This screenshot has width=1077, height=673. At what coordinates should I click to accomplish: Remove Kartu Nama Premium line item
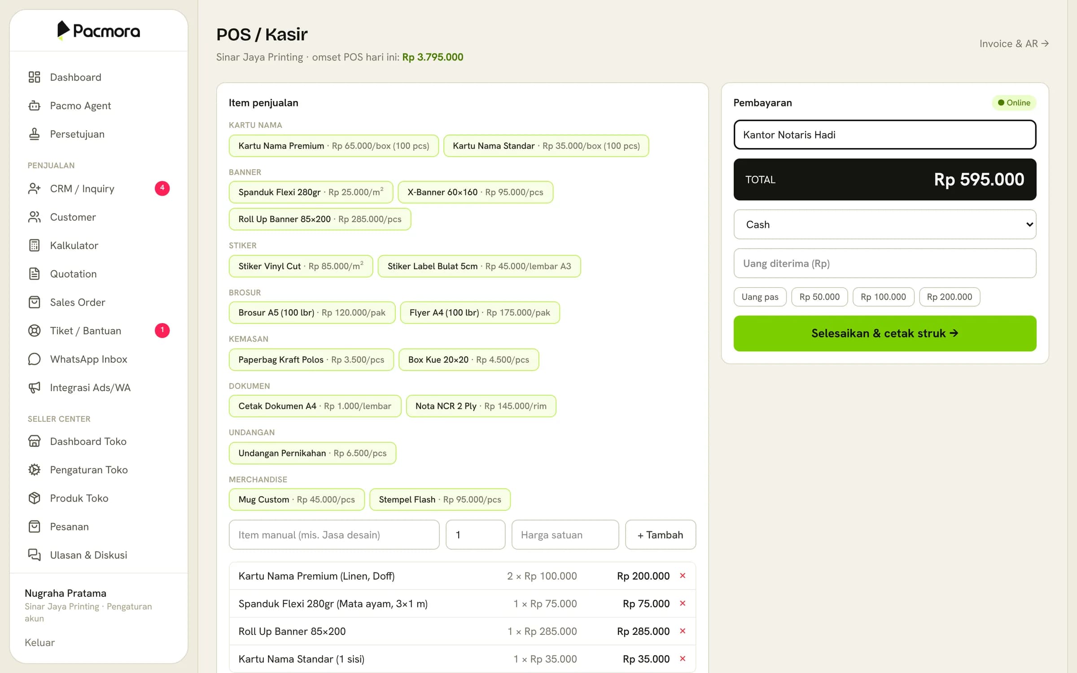coord(683,576)
